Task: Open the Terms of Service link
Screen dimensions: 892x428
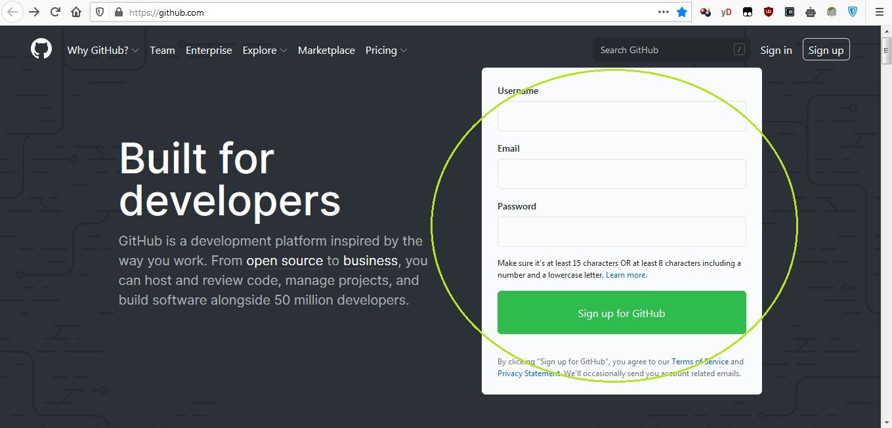Action: pyautogui.click(x=700, y=362)
